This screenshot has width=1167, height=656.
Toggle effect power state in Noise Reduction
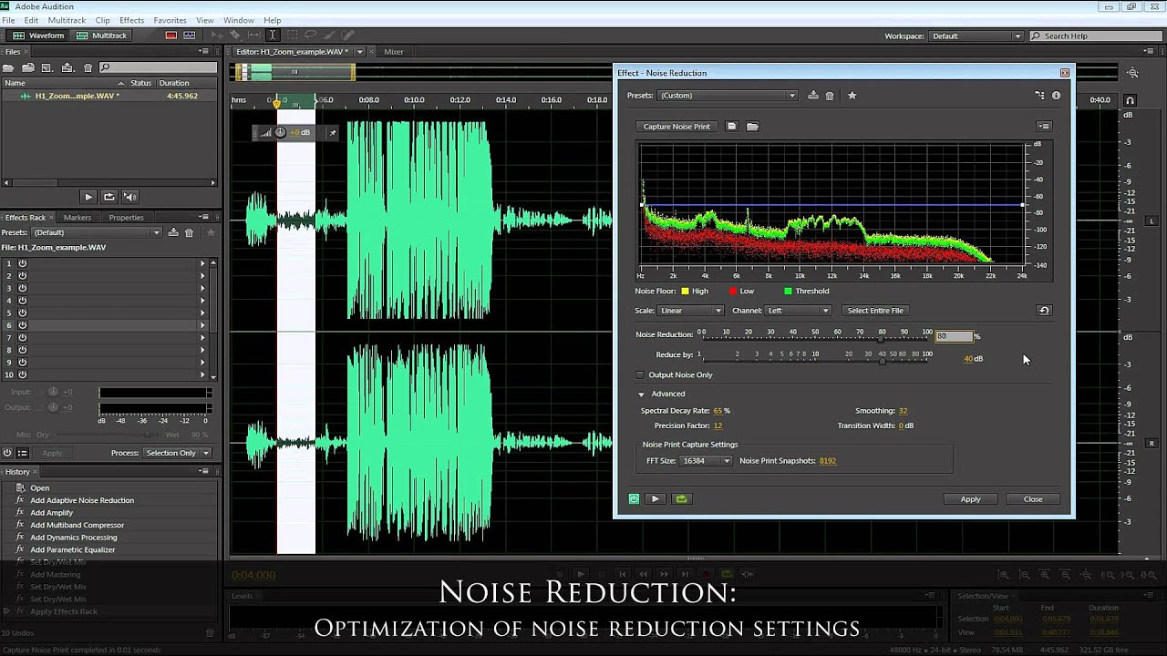click(x=635, y=499)
